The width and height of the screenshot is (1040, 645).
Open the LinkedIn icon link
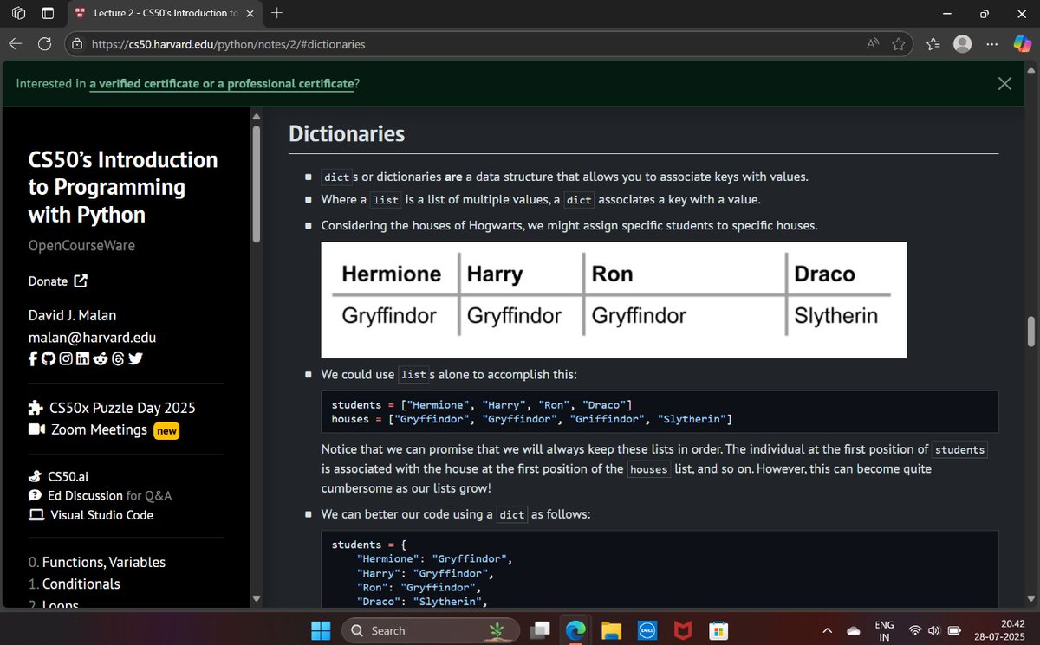click(82, 359)
